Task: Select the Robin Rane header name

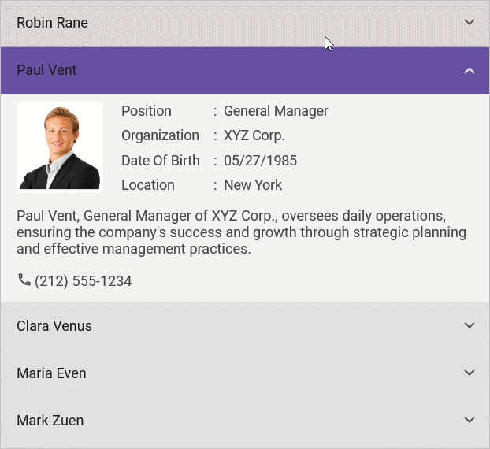Action: coord(52,23)
